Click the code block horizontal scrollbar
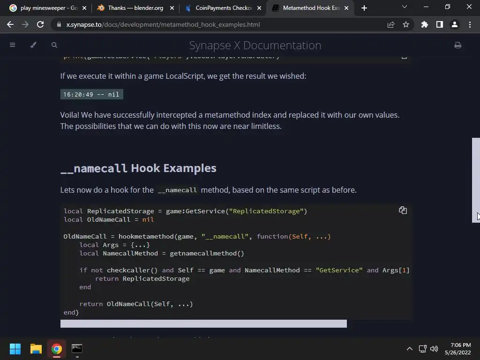480x360 pixels. point(203,323)
